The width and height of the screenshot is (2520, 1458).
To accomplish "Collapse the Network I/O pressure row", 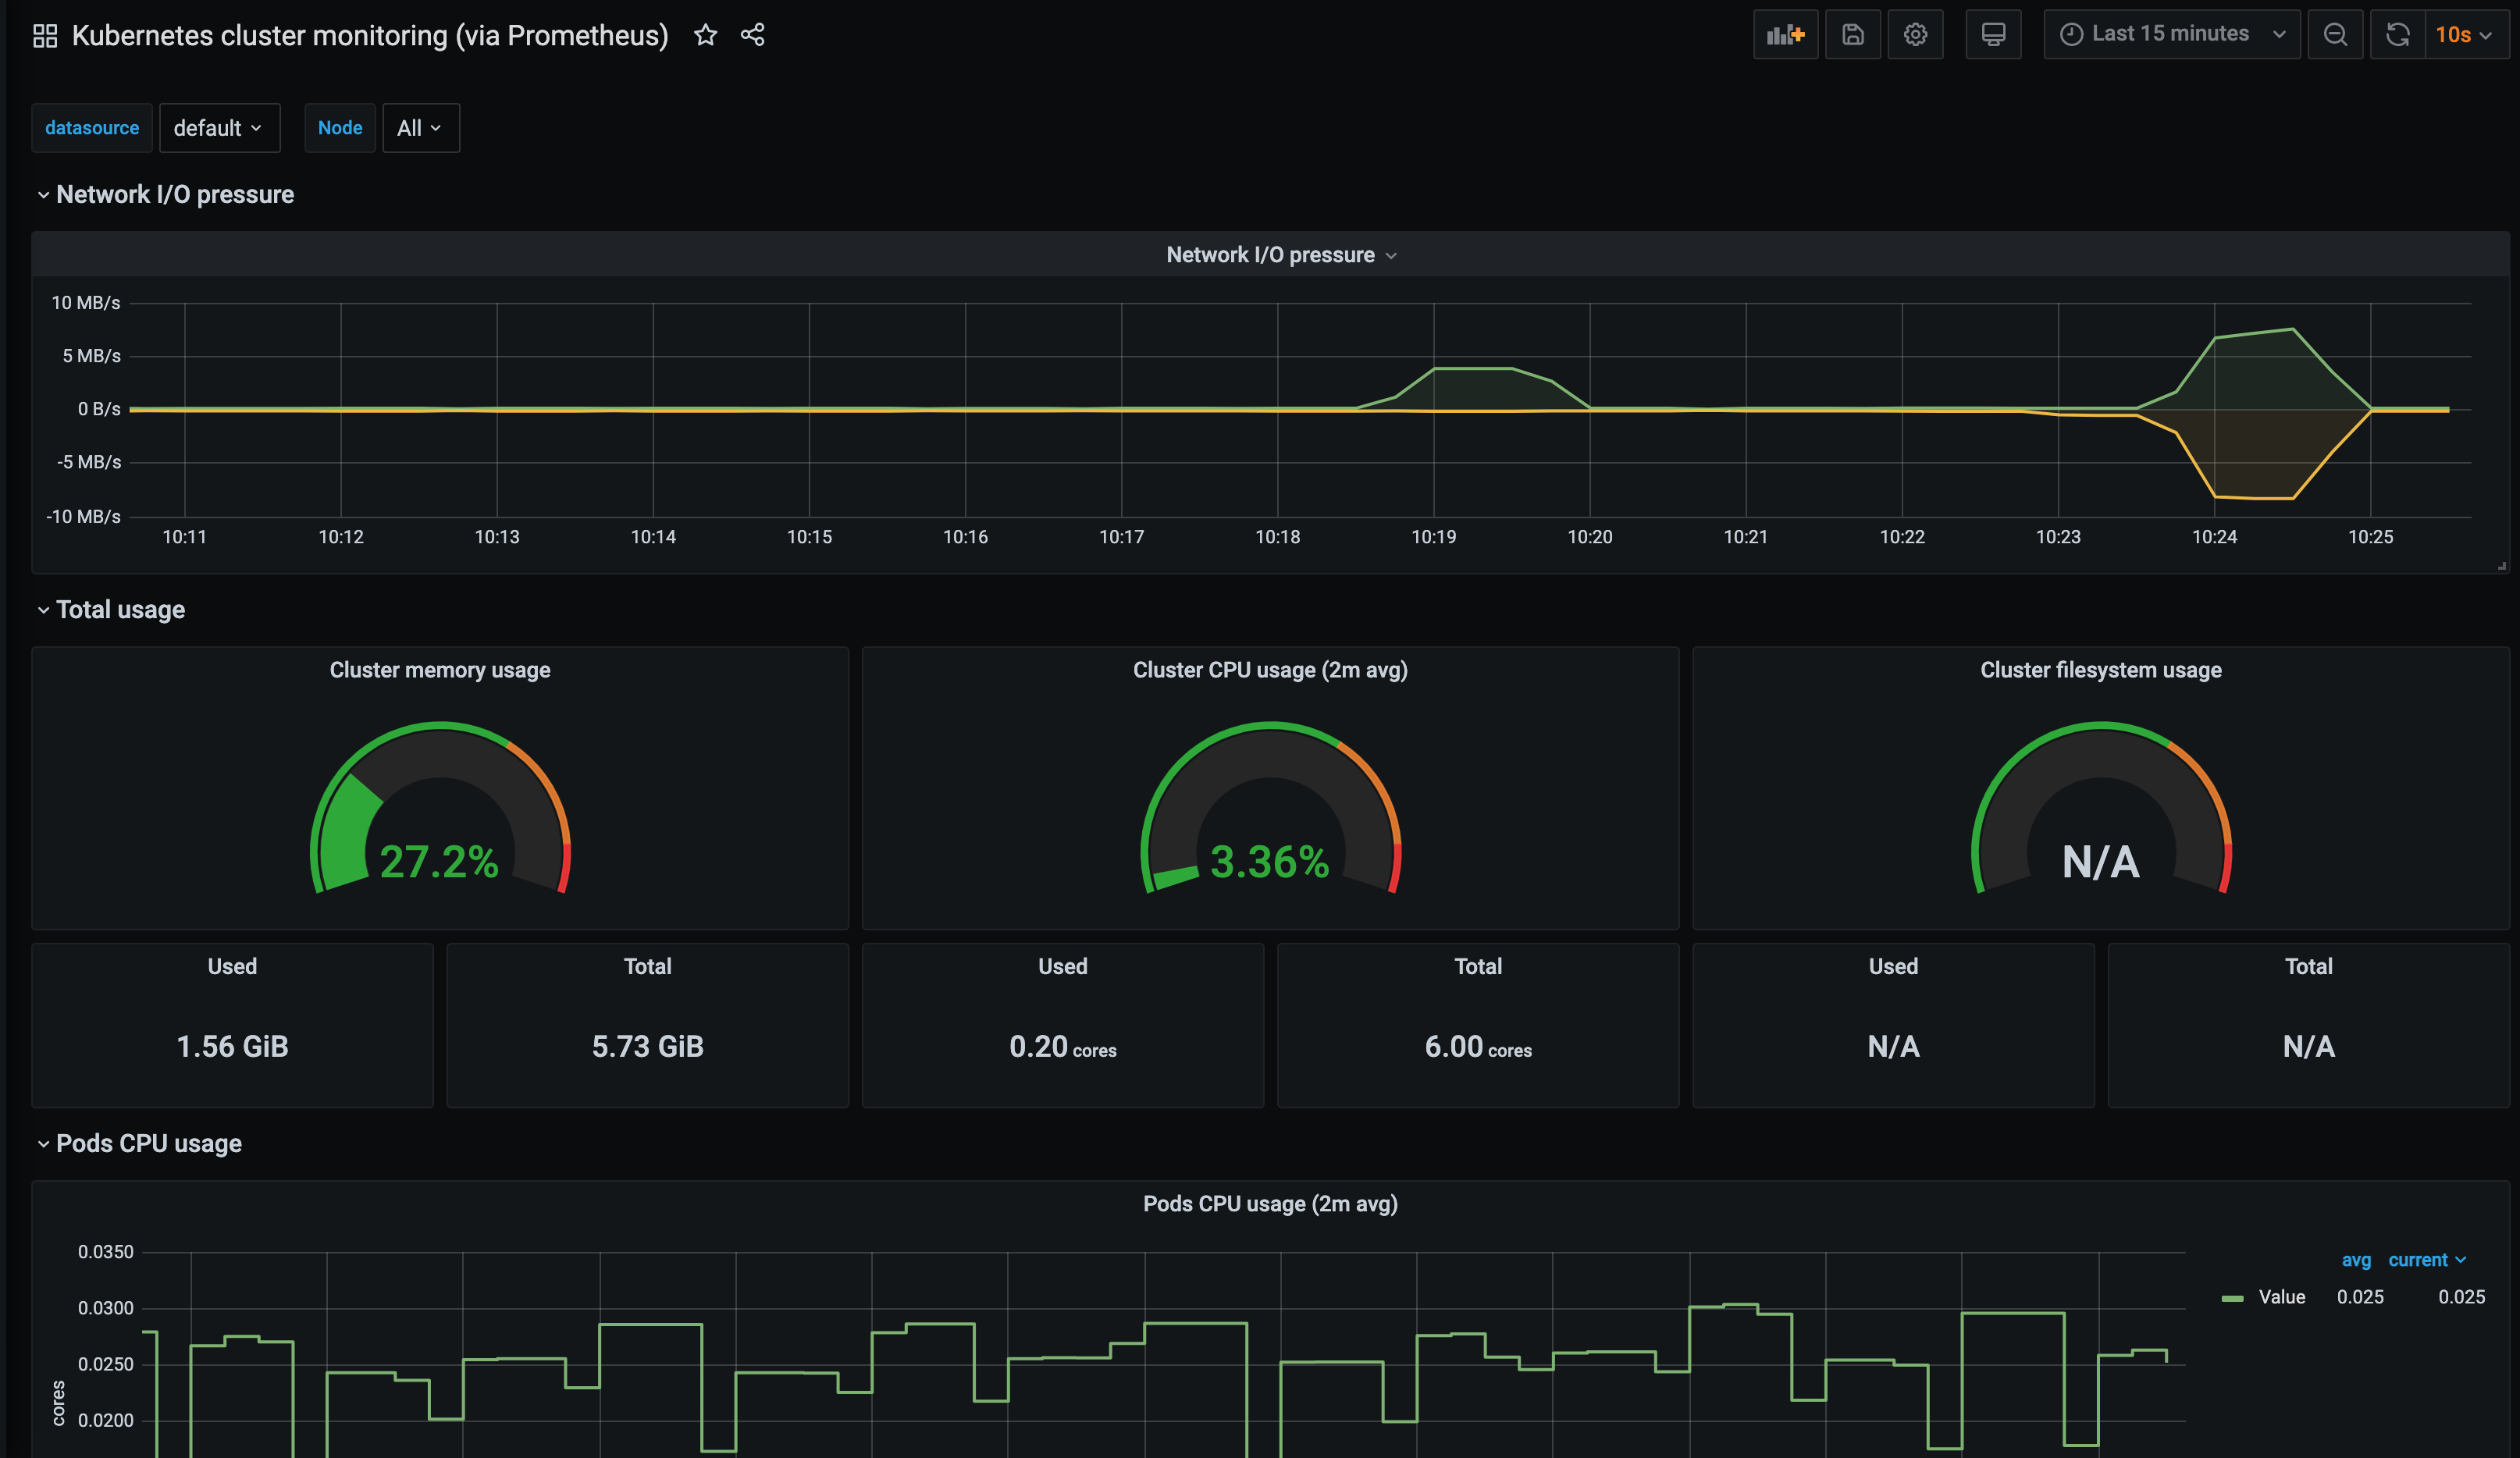I will (43, 195).
